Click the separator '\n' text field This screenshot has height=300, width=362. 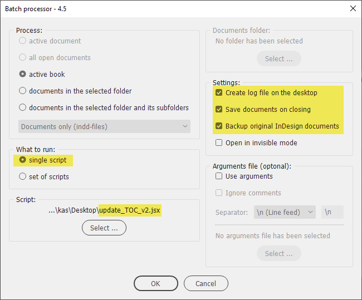click(x=332, y=212)
